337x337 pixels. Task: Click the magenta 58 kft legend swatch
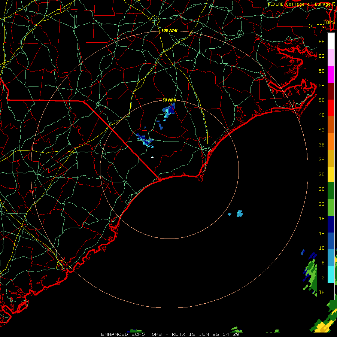[331, 75]
